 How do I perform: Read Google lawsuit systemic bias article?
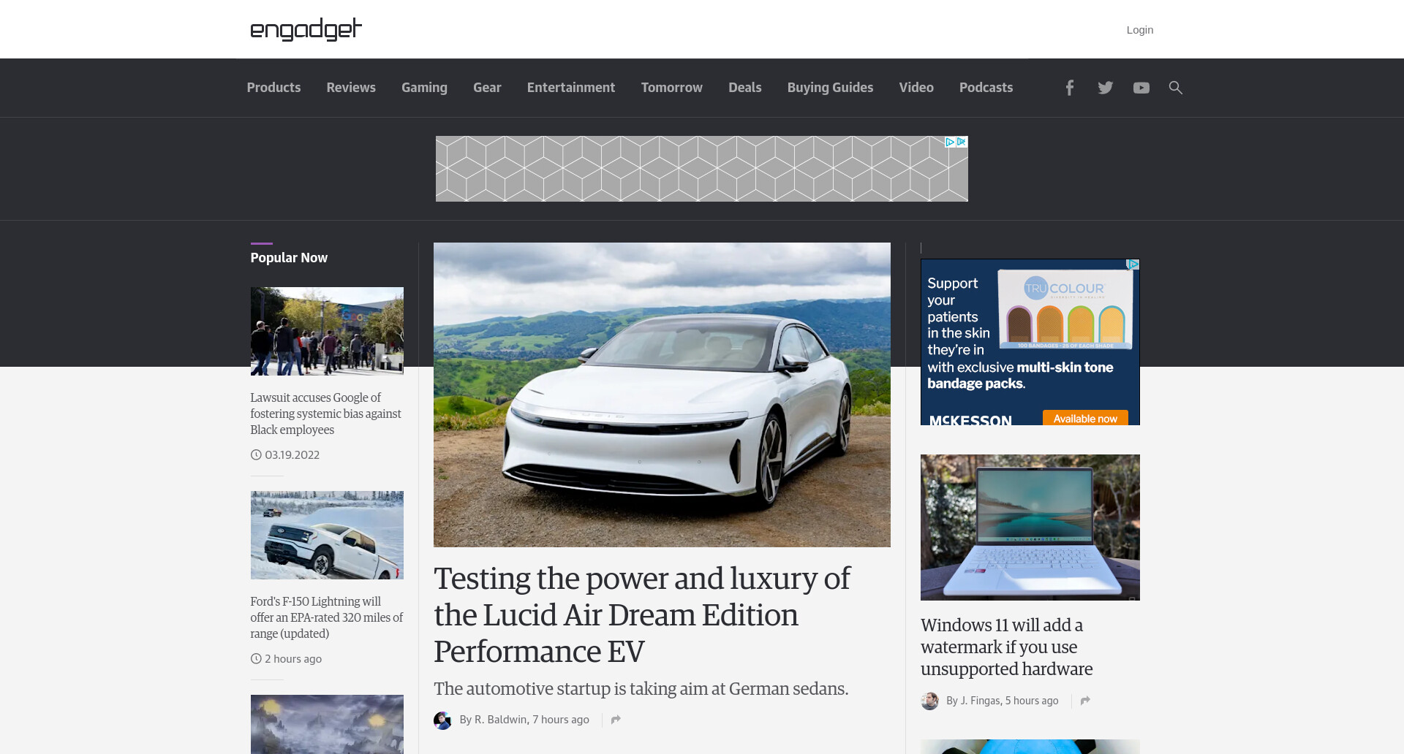[x=325, y=414]
